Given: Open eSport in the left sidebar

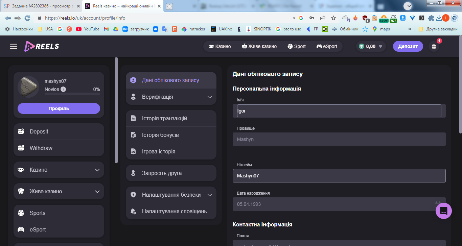Looking at the screenshot, I should (59, 229).
